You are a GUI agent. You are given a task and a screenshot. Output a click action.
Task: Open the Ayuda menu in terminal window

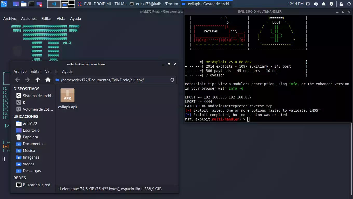[x=76, y=19]
